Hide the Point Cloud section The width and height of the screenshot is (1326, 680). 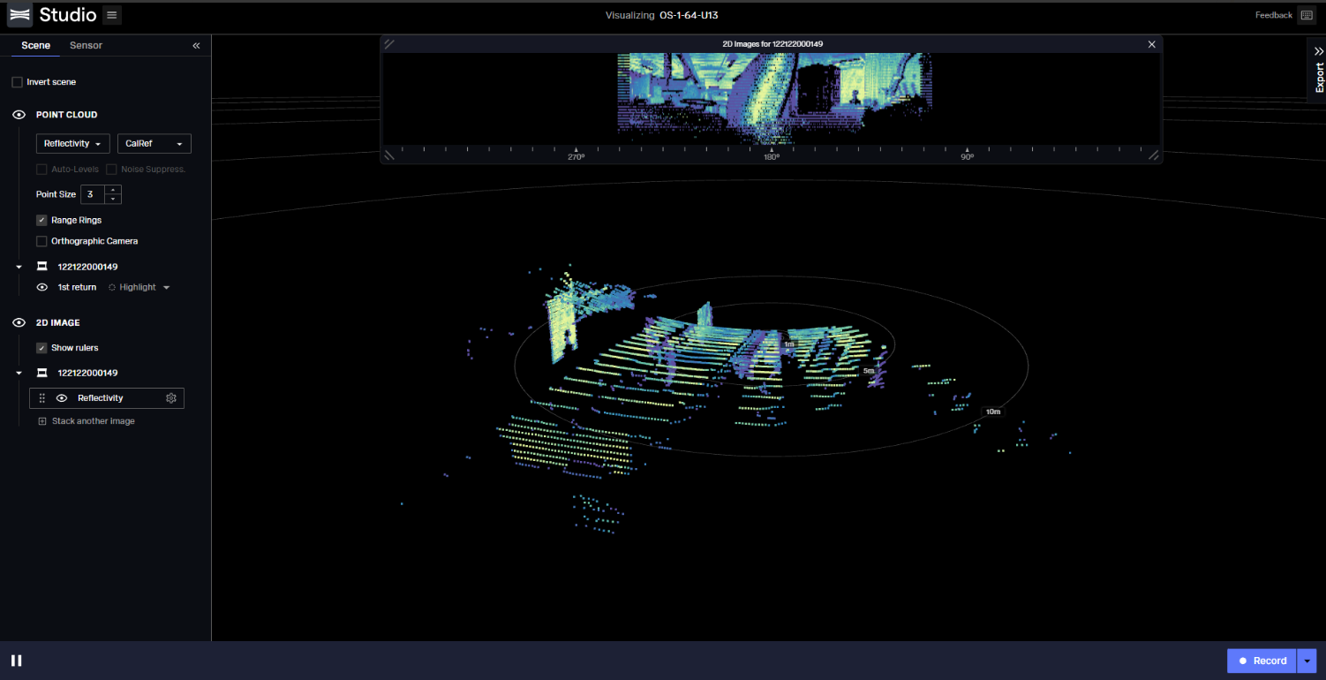tap(18, 115)
